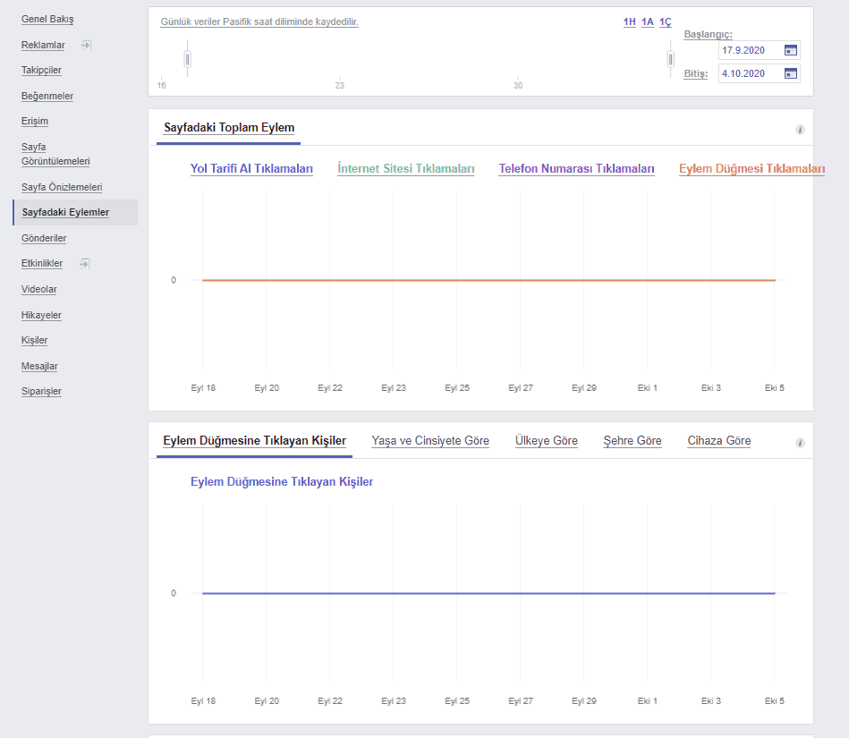849x738 pixels.
Task: Switch to the Ülkeye Göre tab
Action: point(547,441)
